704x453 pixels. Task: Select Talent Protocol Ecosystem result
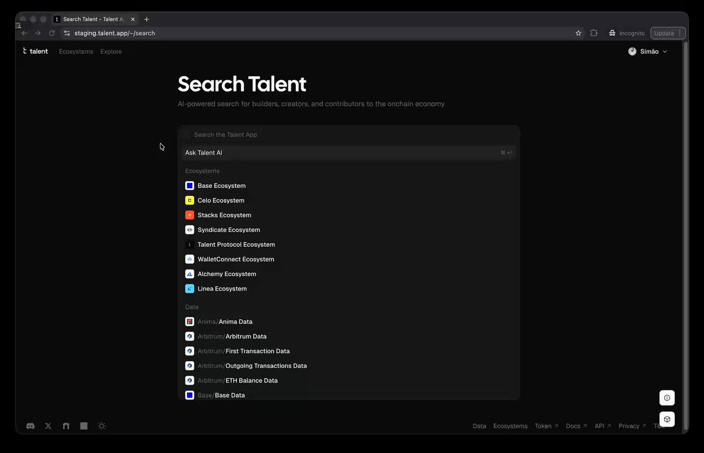click(349, 244)
